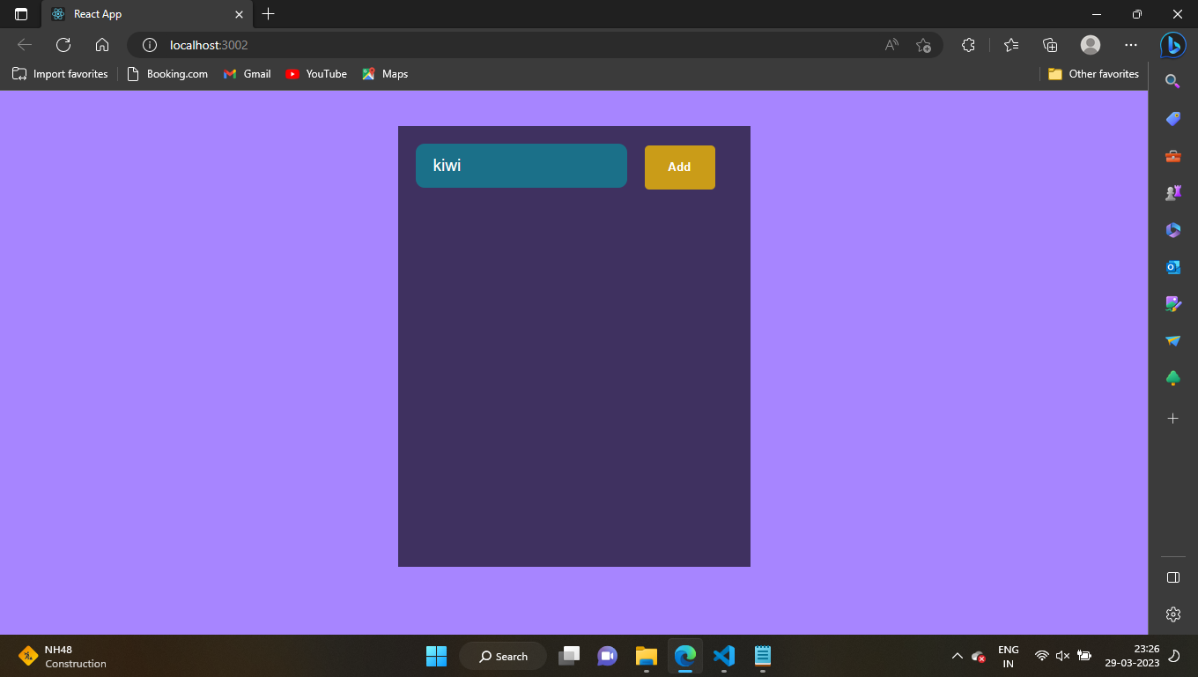The height and width of the screenshot is (677, 1198).
Task: Show hidden system tray icons
Action: click(957, 656)
